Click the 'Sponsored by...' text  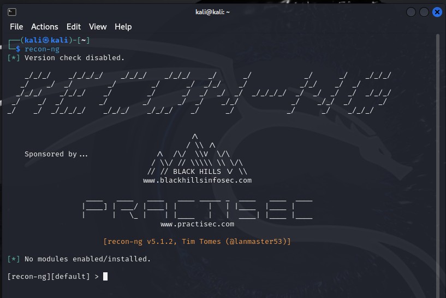click(x=56, y=154)
